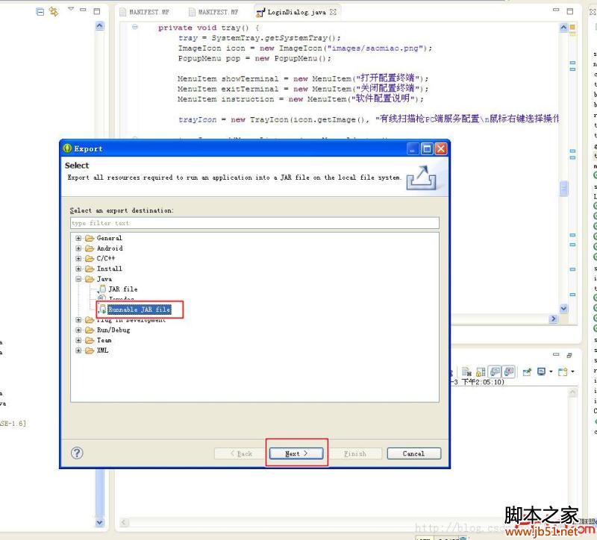Click the Help question mark icon
The image size is (597, 540).
coord(77,453)
